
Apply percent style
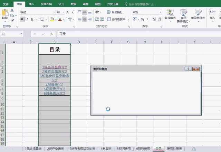tap(143, 19)
